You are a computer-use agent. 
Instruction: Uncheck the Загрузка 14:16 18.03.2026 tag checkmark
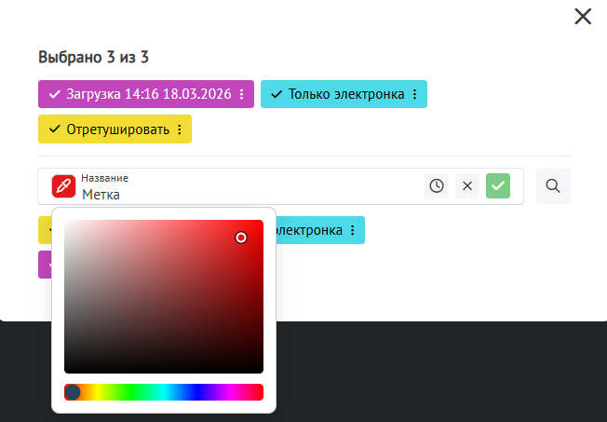coord(54,94)
